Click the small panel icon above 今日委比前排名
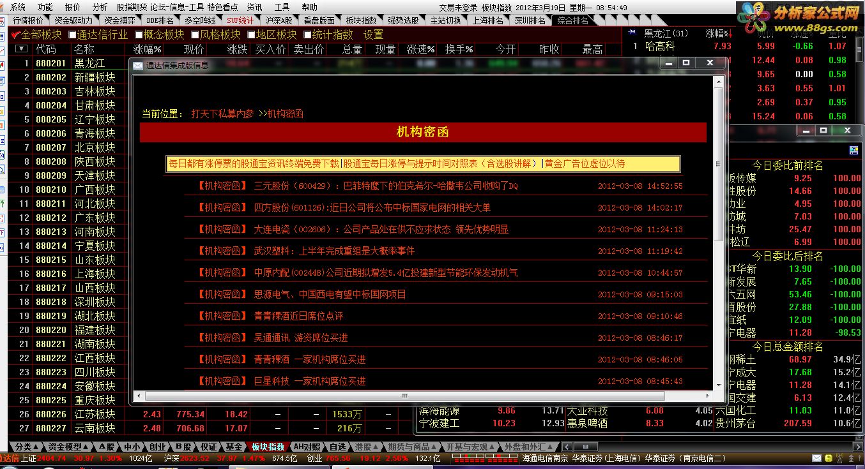Image resolution: width=865 pixels, height=469 pixels. pos(854,151)
